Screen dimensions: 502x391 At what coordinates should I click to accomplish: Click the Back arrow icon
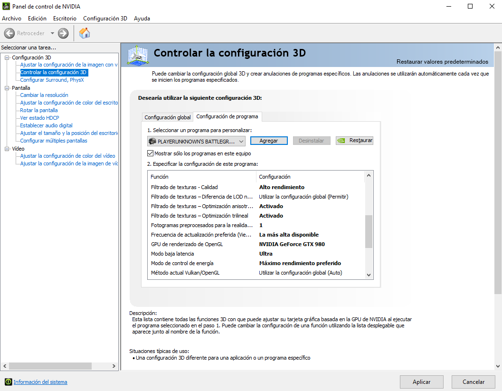pos(9,33)
